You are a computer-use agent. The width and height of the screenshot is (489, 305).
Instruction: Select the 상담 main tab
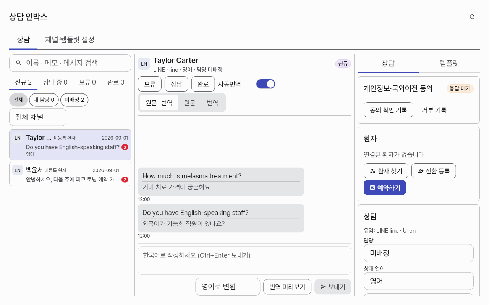[x=23, y=40]
